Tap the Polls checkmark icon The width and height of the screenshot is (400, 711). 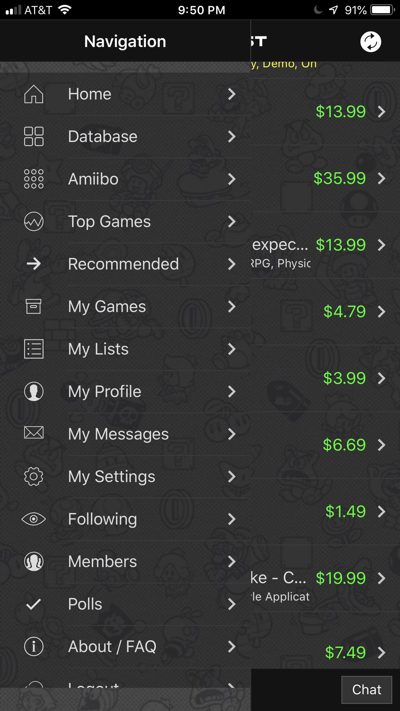coord(33,604)
